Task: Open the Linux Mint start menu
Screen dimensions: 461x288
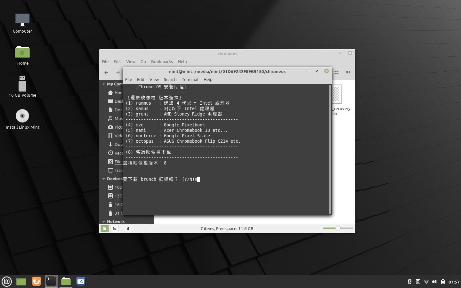Action: [7, 282]
